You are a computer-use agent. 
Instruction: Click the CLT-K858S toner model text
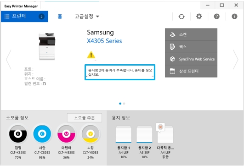point(18,153)
